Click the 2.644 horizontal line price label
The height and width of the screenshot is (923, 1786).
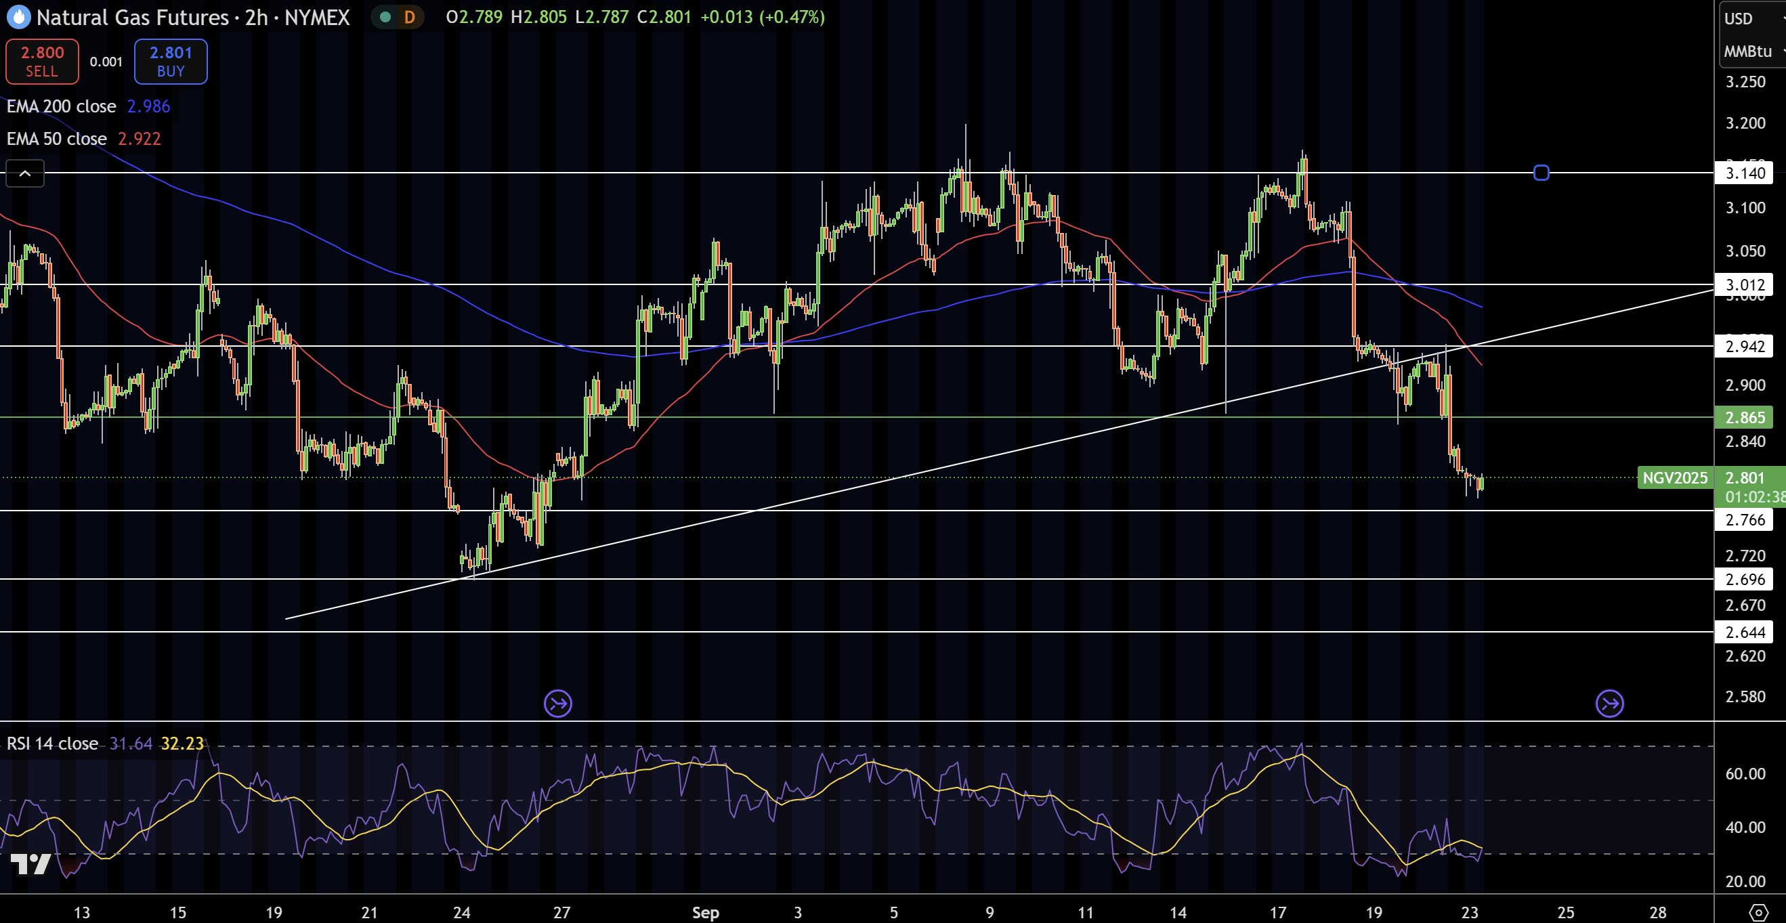[1745, 632]
